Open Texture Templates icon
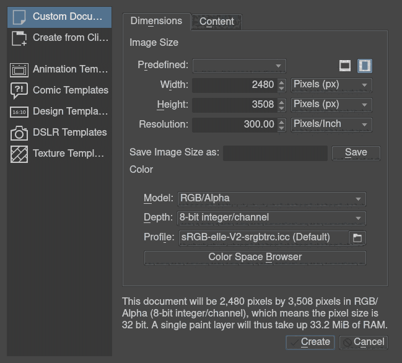402x363 pixels. coord(19,154)
